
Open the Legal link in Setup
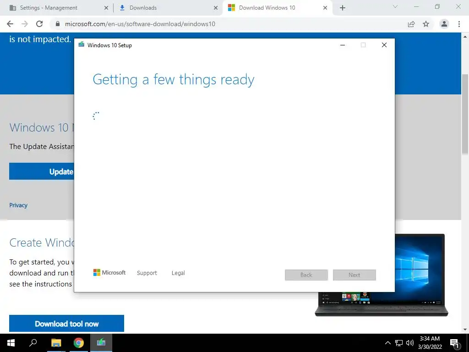coord(178,273)
